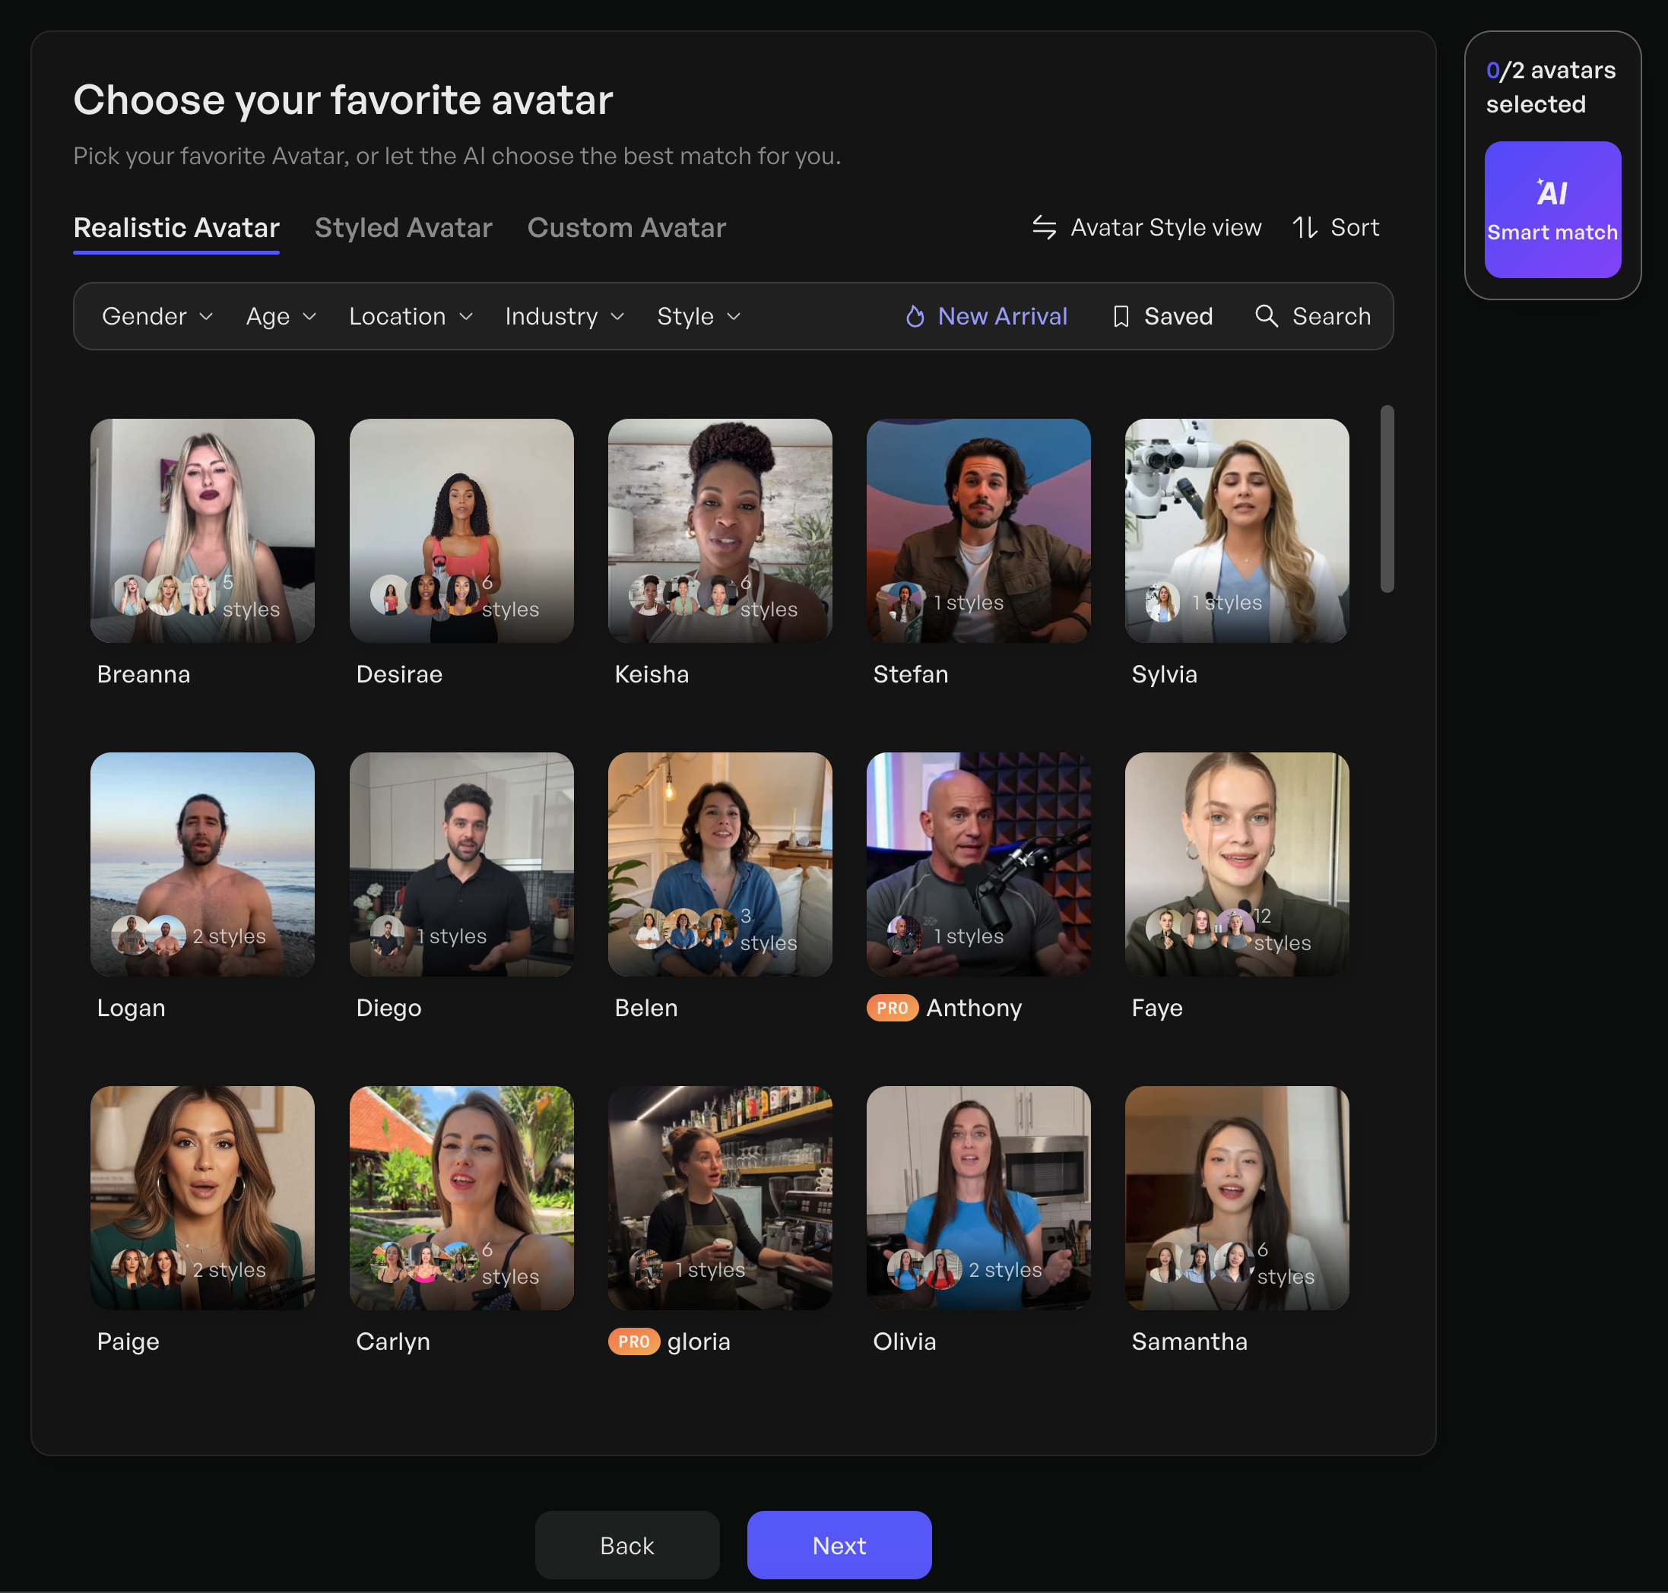Open the Industry filter dropdown
Screen dimensions: 1668x1593
point(564,317)
